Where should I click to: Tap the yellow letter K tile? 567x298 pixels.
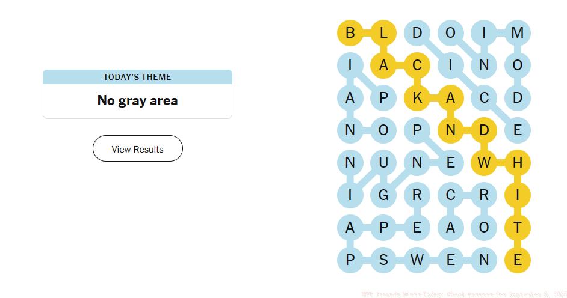point(417,98)
